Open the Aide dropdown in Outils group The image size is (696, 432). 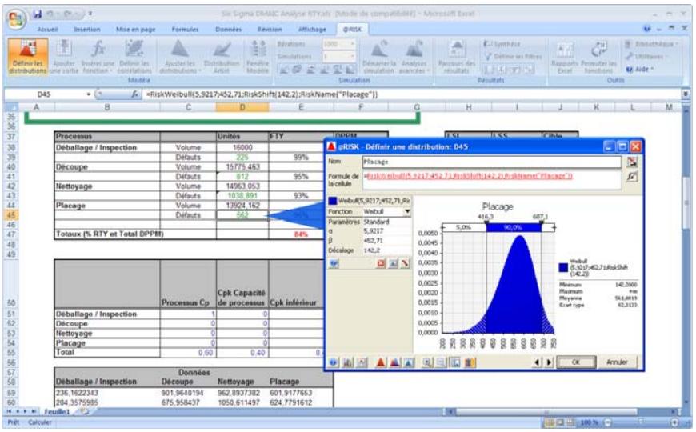pyautogui.click(x=640, y=70)
